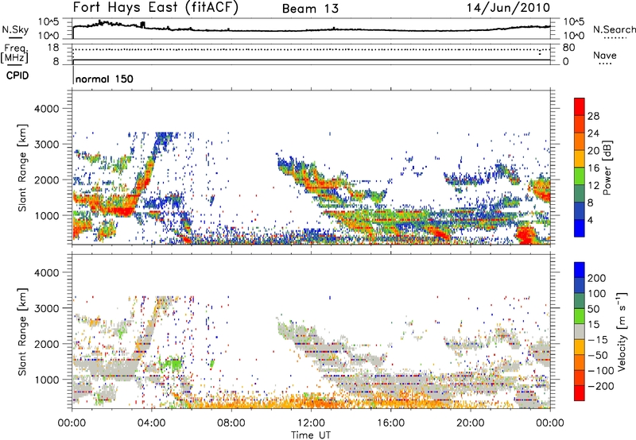Select the dotted line sample under Nave
Viewport: 636px width, 440px height.
click(605, 64)
